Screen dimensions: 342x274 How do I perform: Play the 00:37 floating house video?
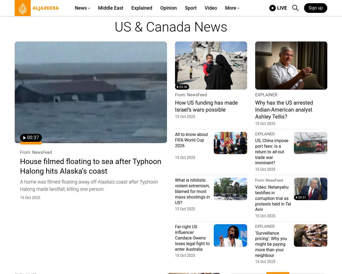click(x=31, y=138)
